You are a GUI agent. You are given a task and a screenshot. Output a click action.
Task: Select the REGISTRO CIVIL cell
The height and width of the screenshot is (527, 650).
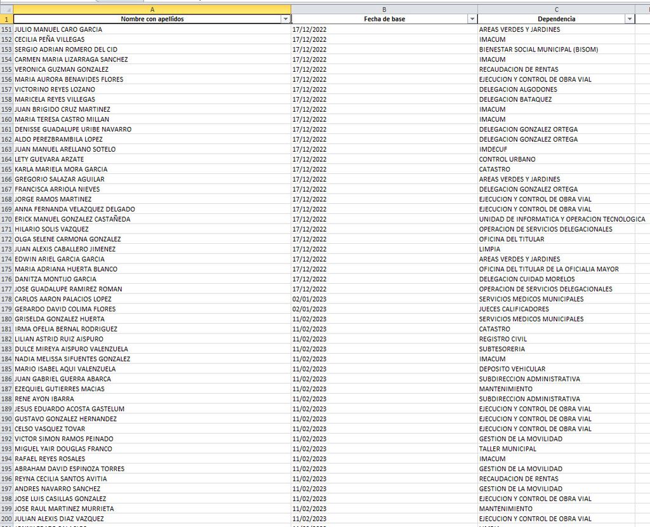(556, 339)
